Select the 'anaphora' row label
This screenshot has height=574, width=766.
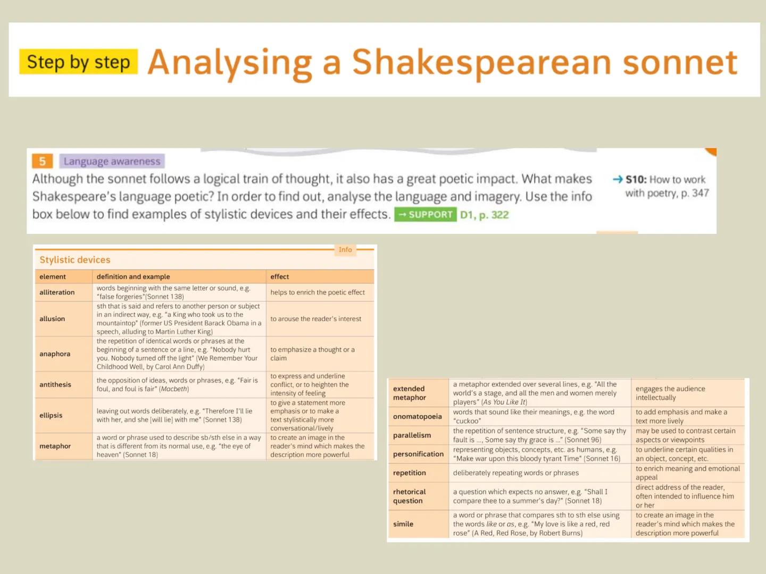tap(55, 354)
